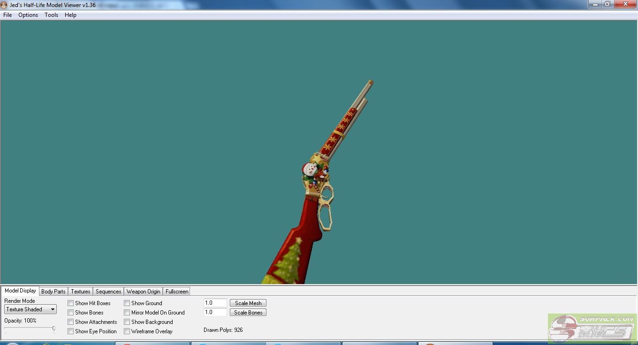Screen dimensions: 638x345
Task: Click the Windows Start orb
Action: (x=13, y=344)
